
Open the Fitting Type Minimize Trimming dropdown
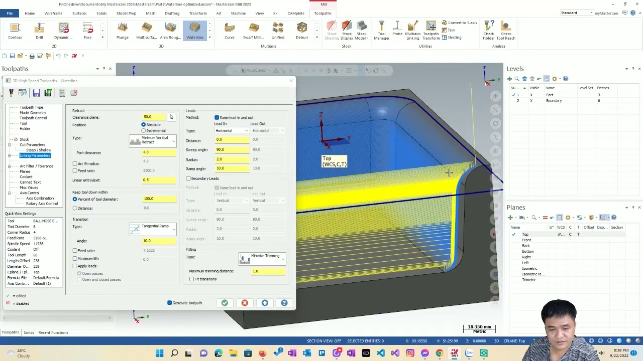pos(263,259)
